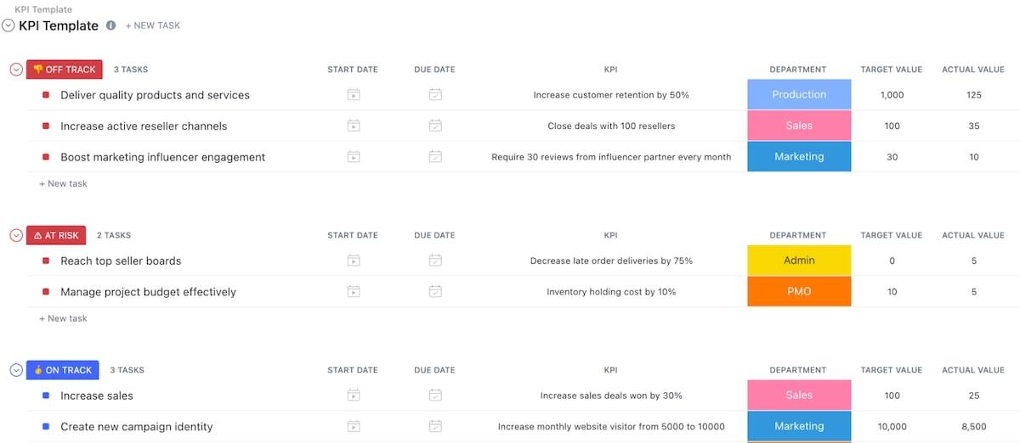Change the yellow Admin department label
The height and width of the screenshot is (443, 1020).
click(x=799, y=261)
